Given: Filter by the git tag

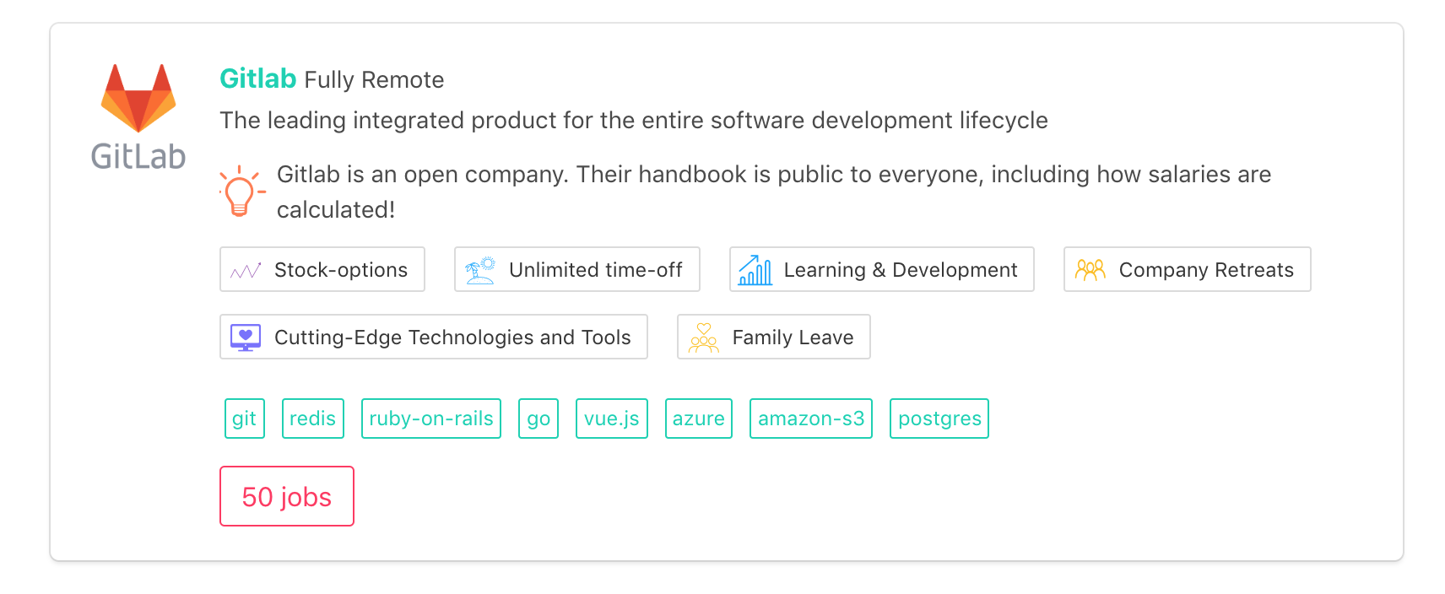Looking at the screenshot, I should [x=245, y=418].
